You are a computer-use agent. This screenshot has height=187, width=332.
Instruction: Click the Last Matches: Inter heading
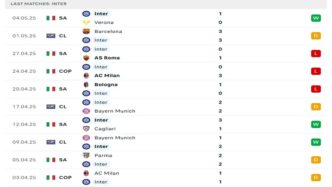coord(39,4)
